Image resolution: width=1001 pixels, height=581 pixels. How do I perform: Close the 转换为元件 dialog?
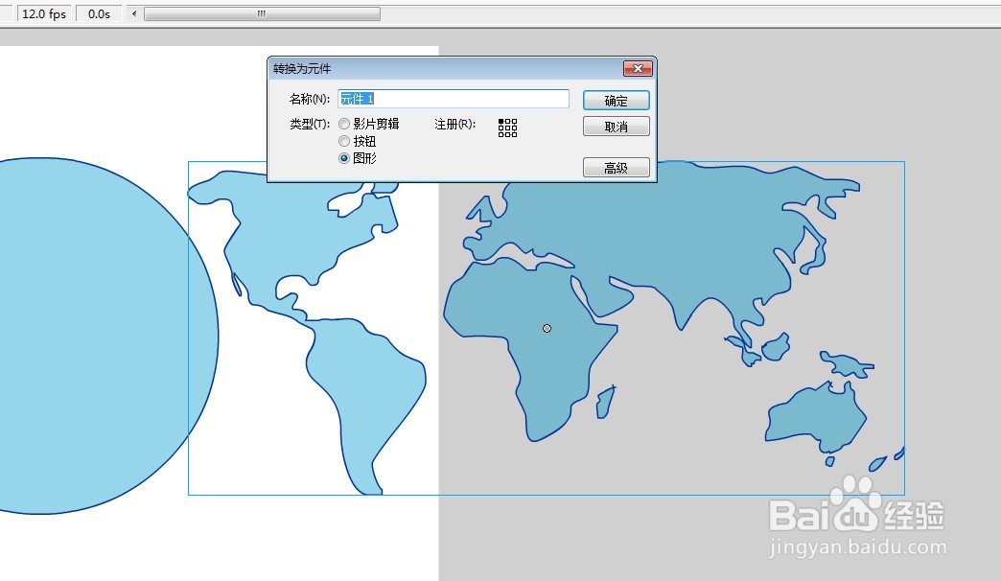tap(638, 68)
